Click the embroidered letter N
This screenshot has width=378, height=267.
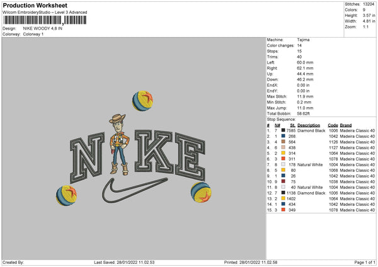click(x=88, y=157)
